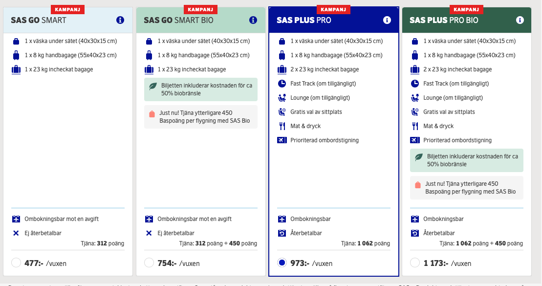Click the Mat & dryck cutlery icon
Image resolution: width=542 pixels, height=286 pixels.
[x=282, y=126]
